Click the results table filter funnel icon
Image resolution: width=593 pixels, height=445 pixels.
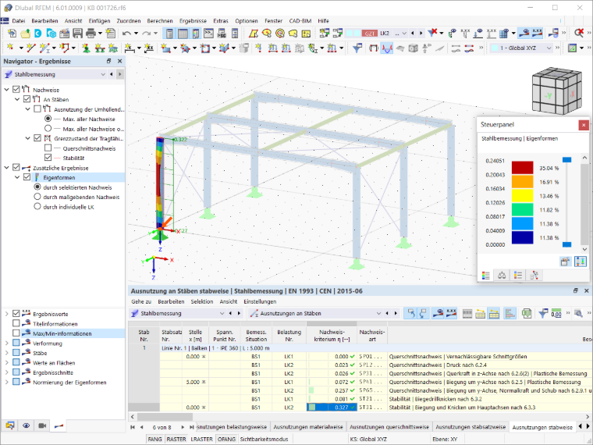pos(543,313)
